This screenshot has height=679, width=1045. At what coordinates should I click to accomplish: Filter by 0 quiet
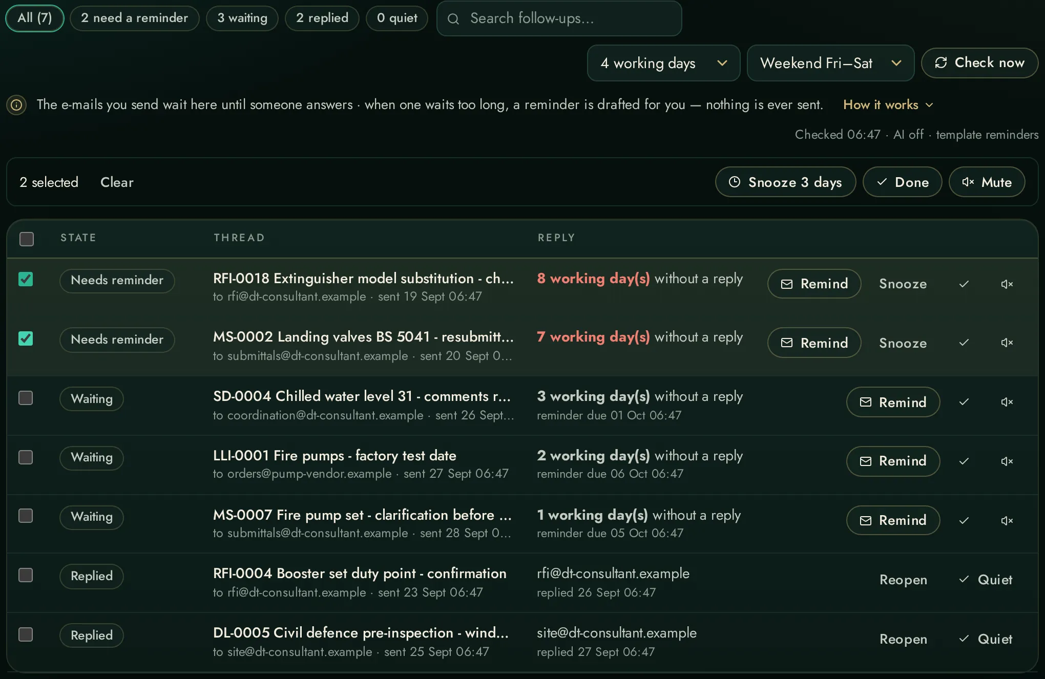397,18
